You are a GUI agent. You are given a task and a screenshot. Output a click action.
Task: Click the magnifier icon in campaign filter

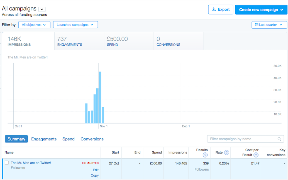tap(279, 139)
